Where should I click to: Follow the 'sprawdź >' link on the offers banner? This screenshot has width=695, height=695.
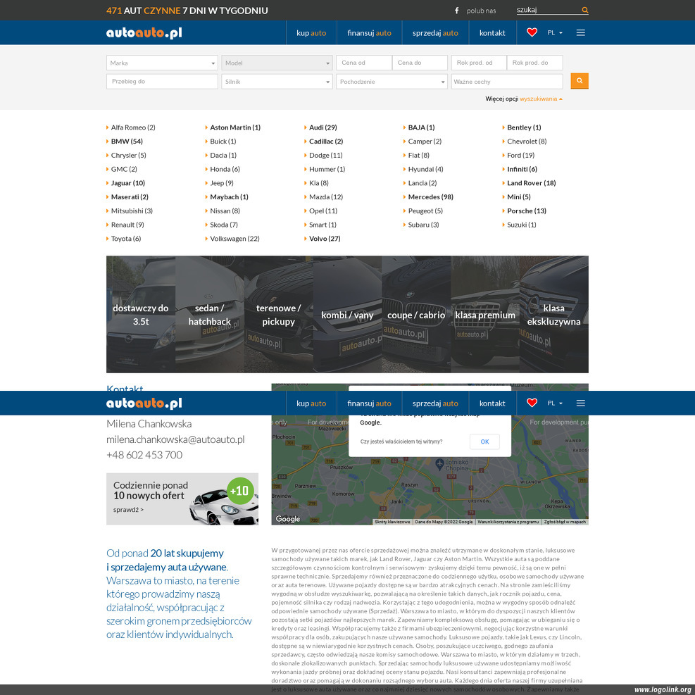pyautogui.click(x=128, y=510)
